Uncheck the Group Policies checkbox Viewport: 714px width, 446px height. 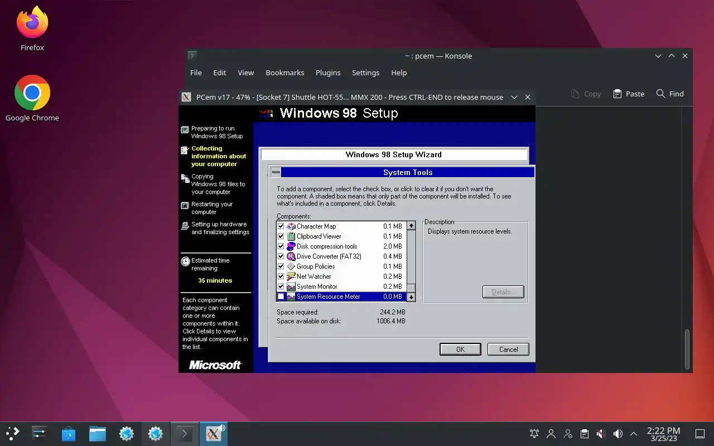(x=281, y=266)
